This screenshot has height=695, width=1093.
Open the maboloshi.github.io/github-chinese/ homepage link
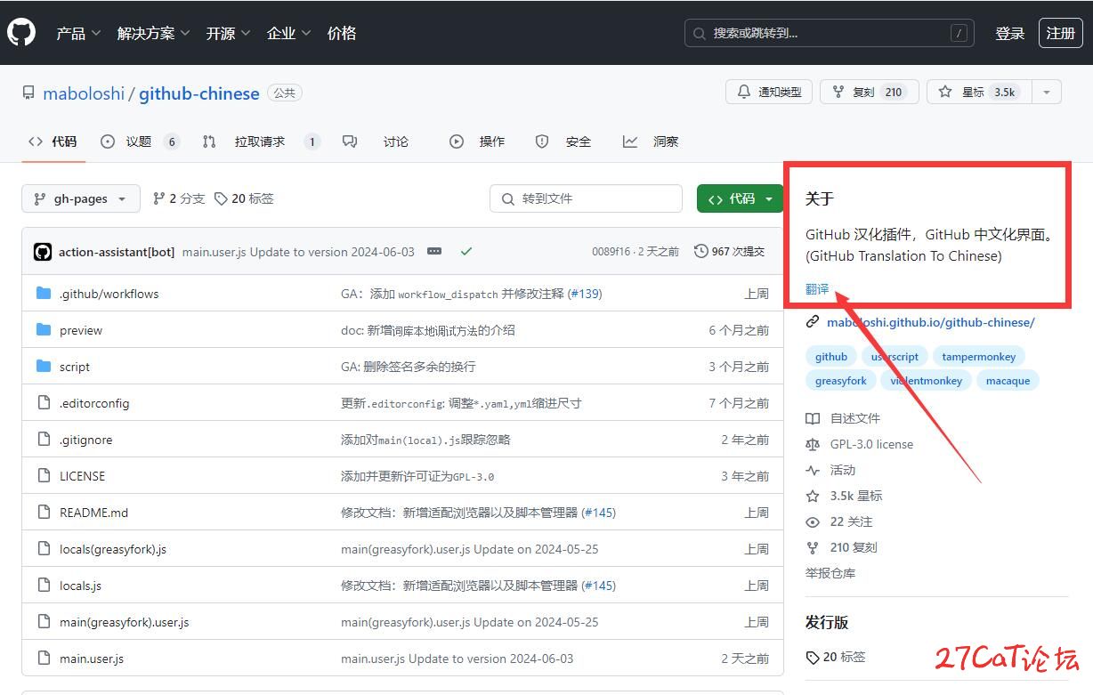coord(931,322)
